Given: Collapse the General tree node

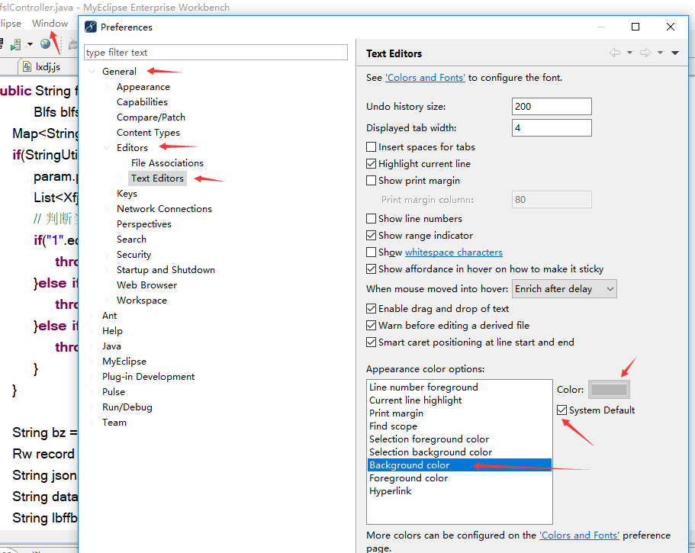Looking at the screenshot, I should coord(92,72).
